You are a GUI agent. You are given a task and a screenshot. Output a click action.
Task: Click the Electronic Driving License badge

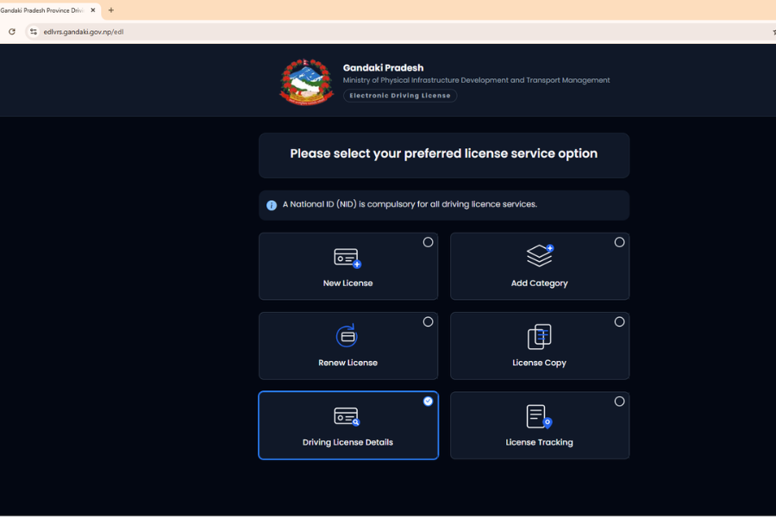pyautogui.click(x=400, y=96)
